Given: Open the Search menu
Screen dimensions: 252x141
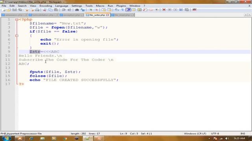Looking at the screenshot, I should click(22, 6).
